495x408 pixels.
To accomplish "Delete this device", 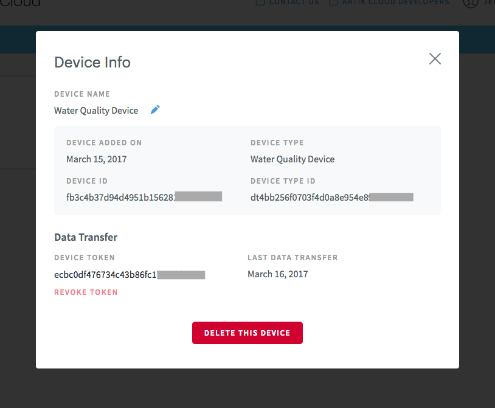I will tap(247, 333).
